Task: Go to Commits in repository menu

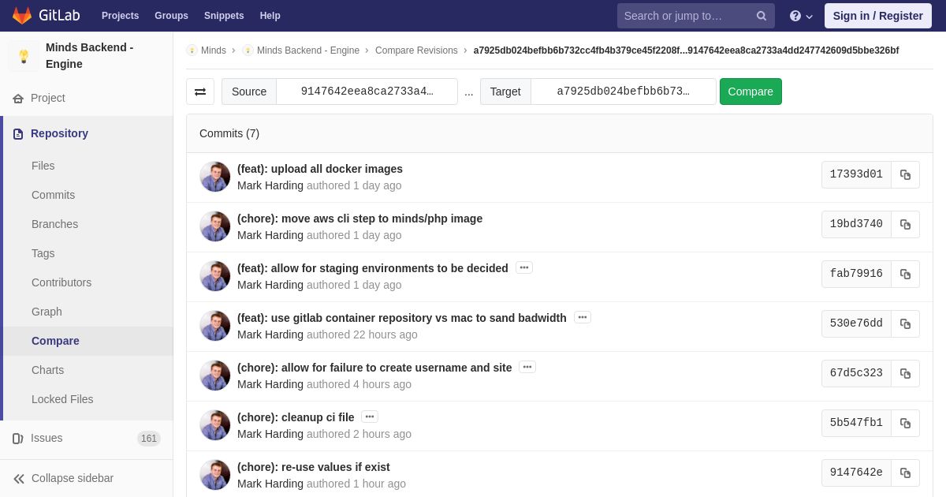Action: [x=53, y=196]
